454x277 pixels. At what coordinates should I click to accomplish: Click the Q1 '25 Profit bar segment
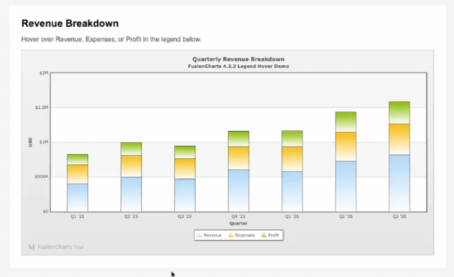pos(78,160)
